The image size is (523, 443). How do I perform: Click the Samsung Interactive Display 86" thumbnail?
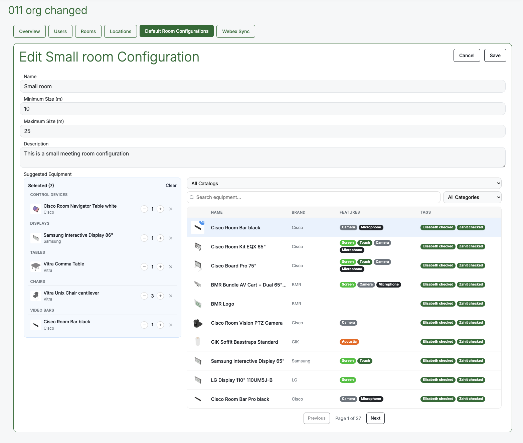coord(36,238)
